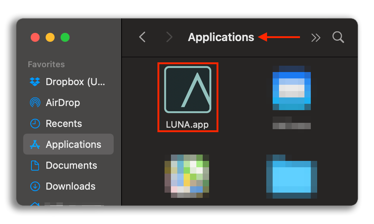Image resolution: width=374 pixels, height=224 pixels.
Task: Select the blurred multicolor app icon
Action: 187,176
